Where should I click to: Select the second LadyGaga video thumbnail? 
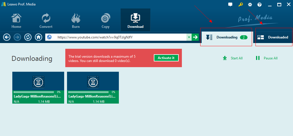point(93,81)
